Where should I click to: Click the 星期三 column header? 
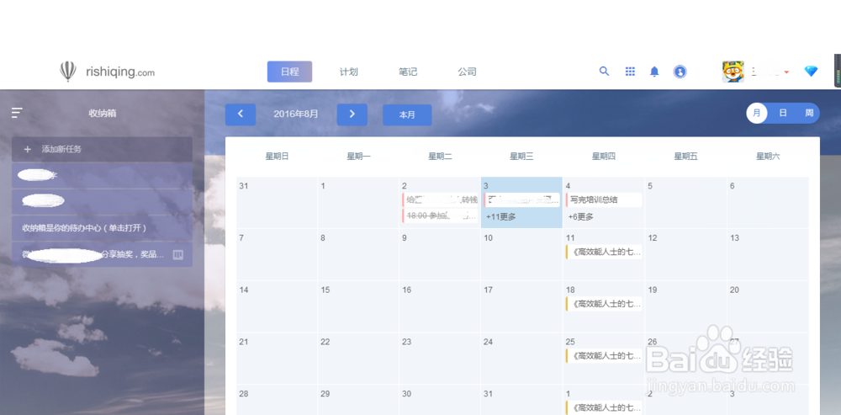[x=521, y=157]
